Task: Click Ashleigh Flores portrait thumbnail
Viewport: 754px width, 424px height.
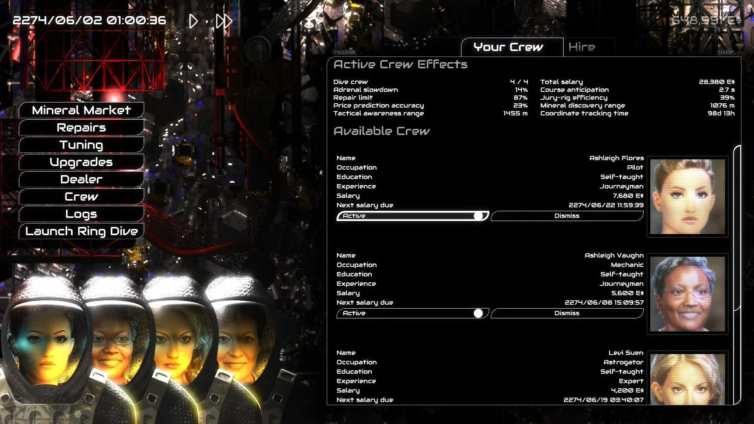Action: (x=688, y=197)
